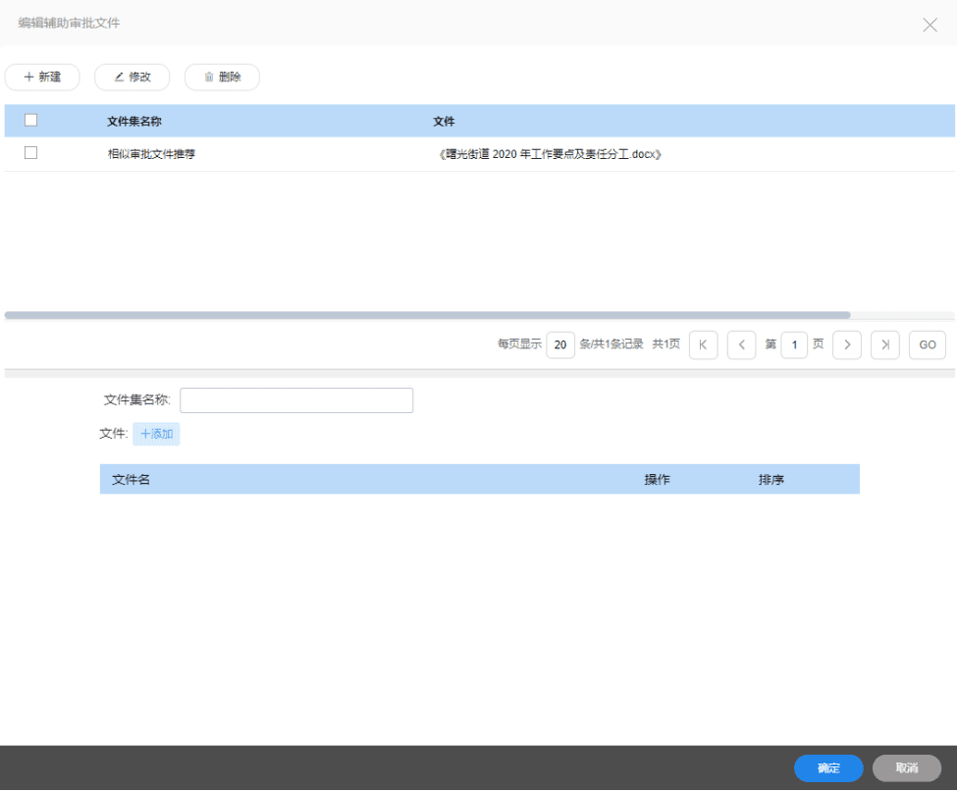Image resolution: width=957 pixels, height=791 pixels.
Task: Go to the next page arrow
Action: [847, 344]
